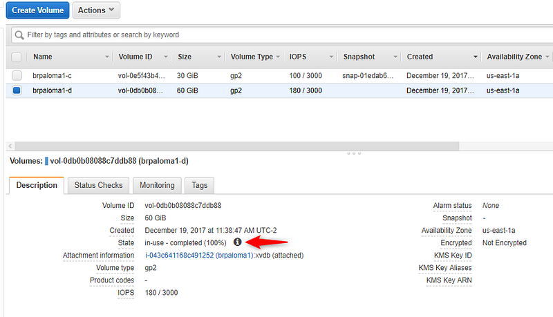
Task: Click the Volume ID column header
Action: 135,57
